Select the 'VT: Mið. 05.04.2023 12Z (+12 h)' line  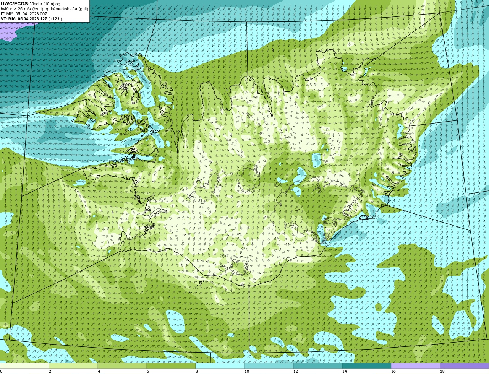[x=31, y=18]
